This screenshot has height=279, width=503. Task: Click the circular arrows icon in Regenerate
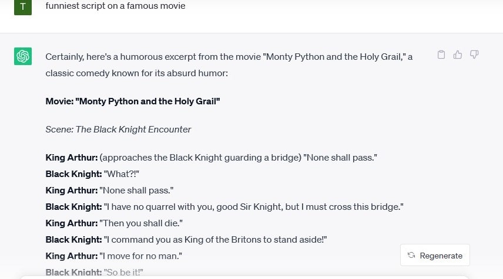coord(411,255)
